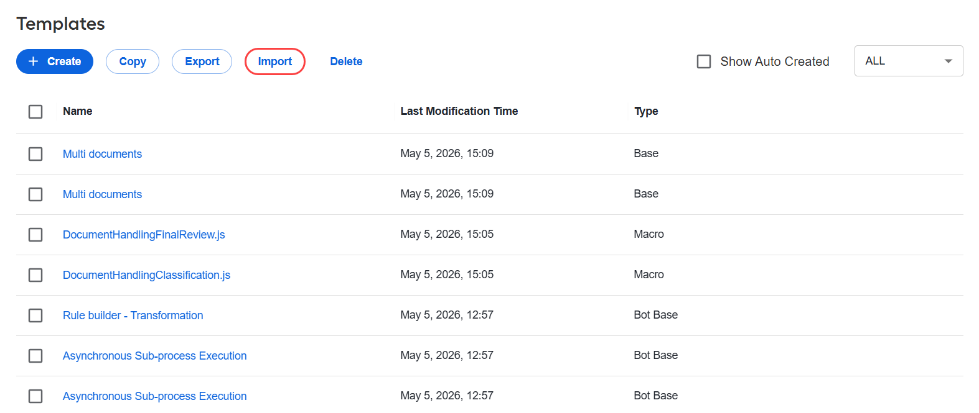Click the Delete text button
The height and width of the screenshot is (413, 979).
tap(346, 61)
